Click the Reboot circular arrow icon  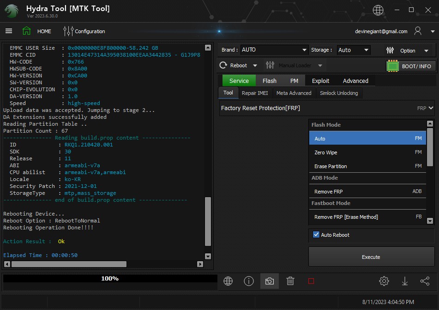[223, 65]
